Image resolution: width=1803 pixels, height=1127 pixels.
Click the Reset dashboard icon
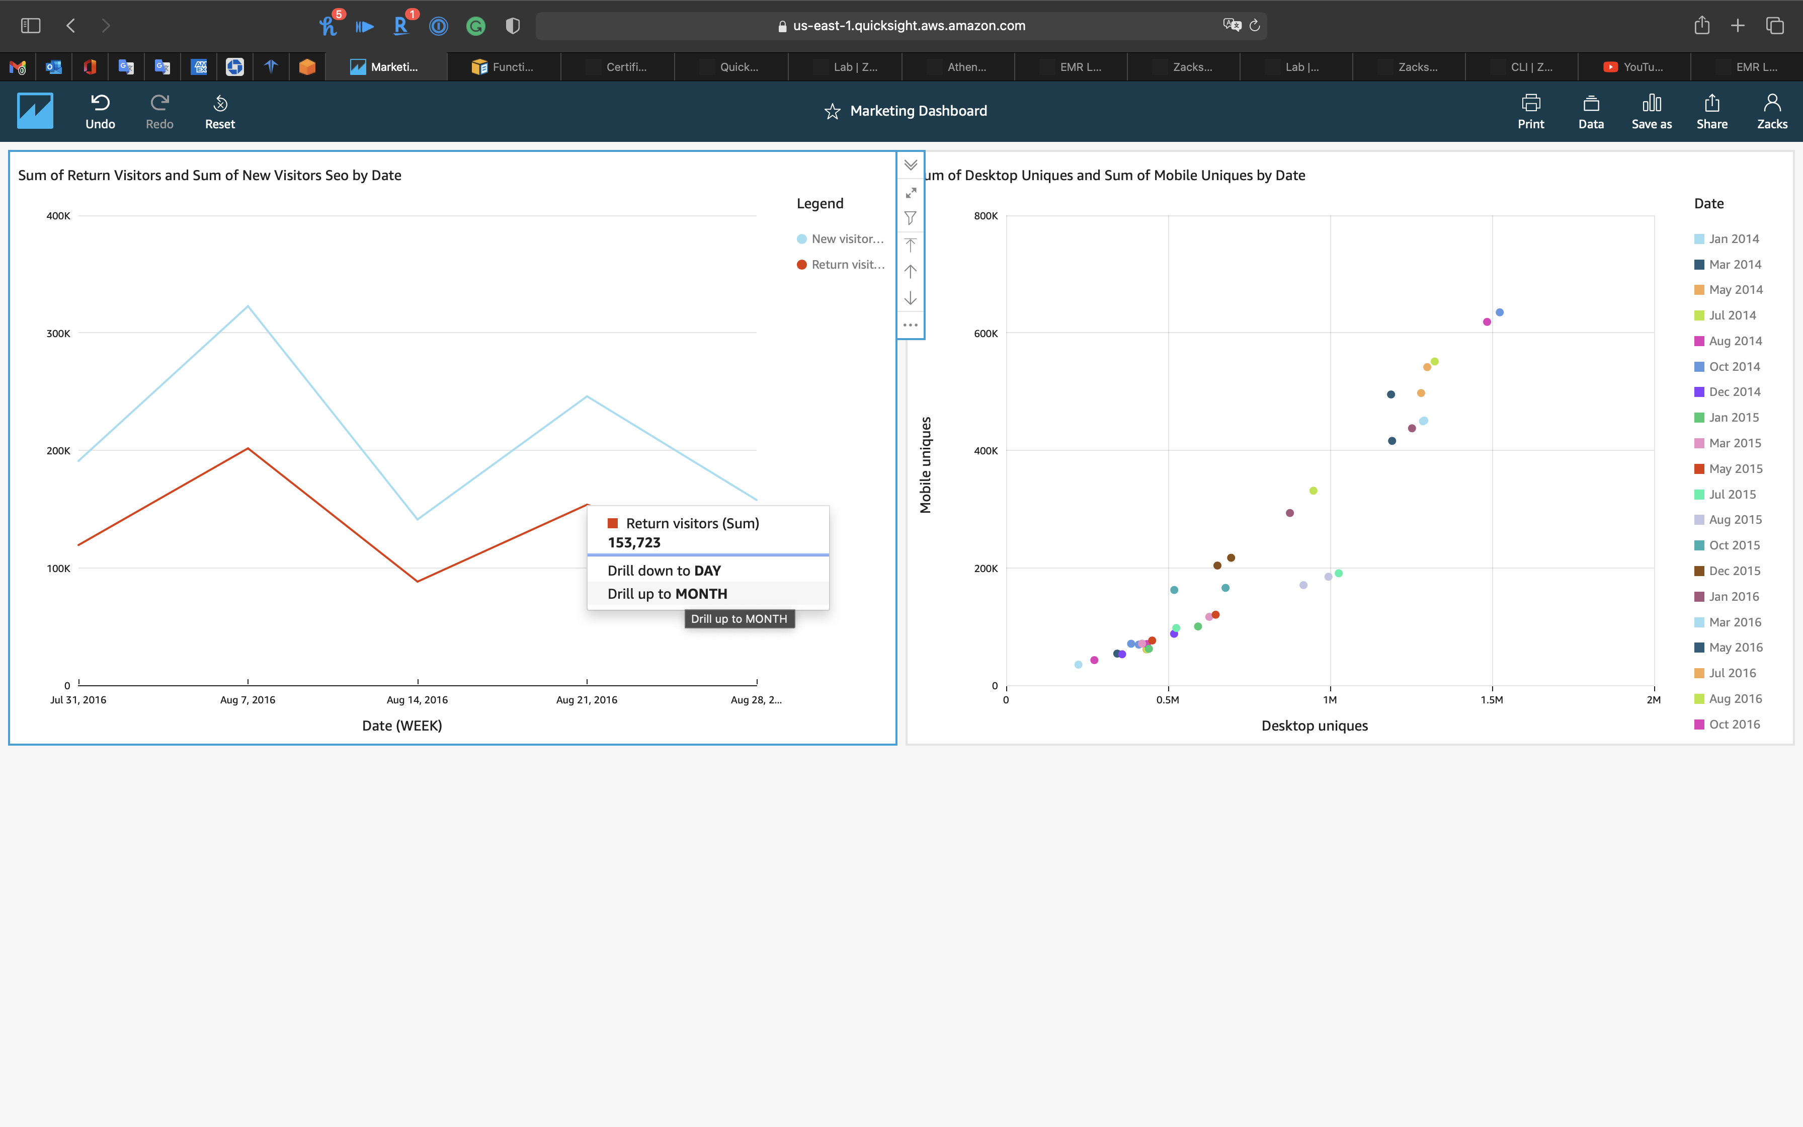pyautogui.click(x=220, y=103)
